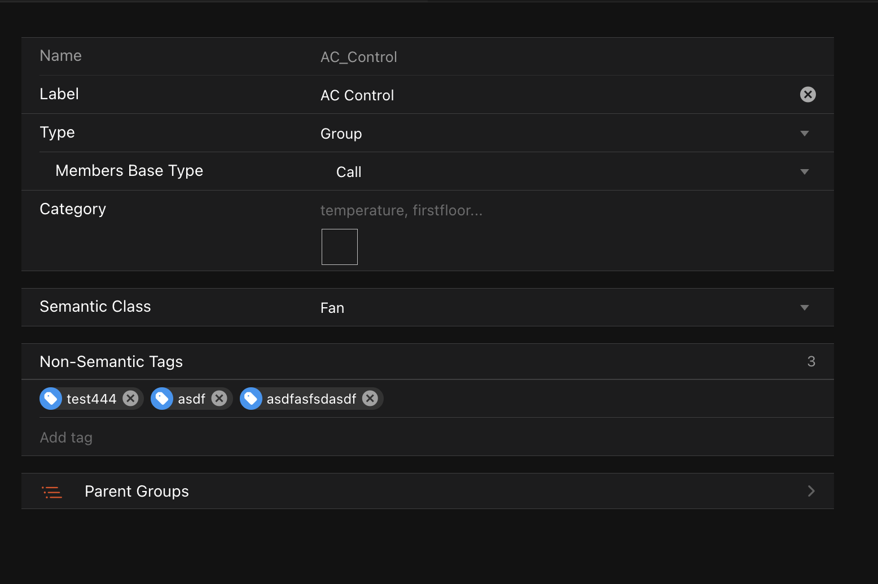The width and height of the screenshot is (878, 584).
Task: Open the Type dropdown showing Group
Action: (x=568, y=134)
